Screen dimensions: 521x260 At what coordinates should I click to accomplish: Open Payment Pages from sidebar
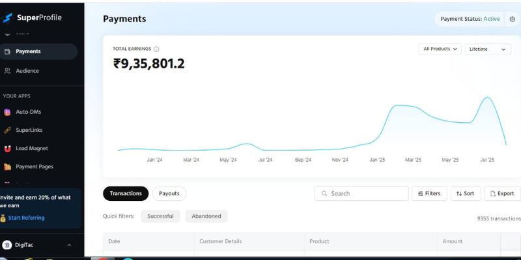pos(34,166)
